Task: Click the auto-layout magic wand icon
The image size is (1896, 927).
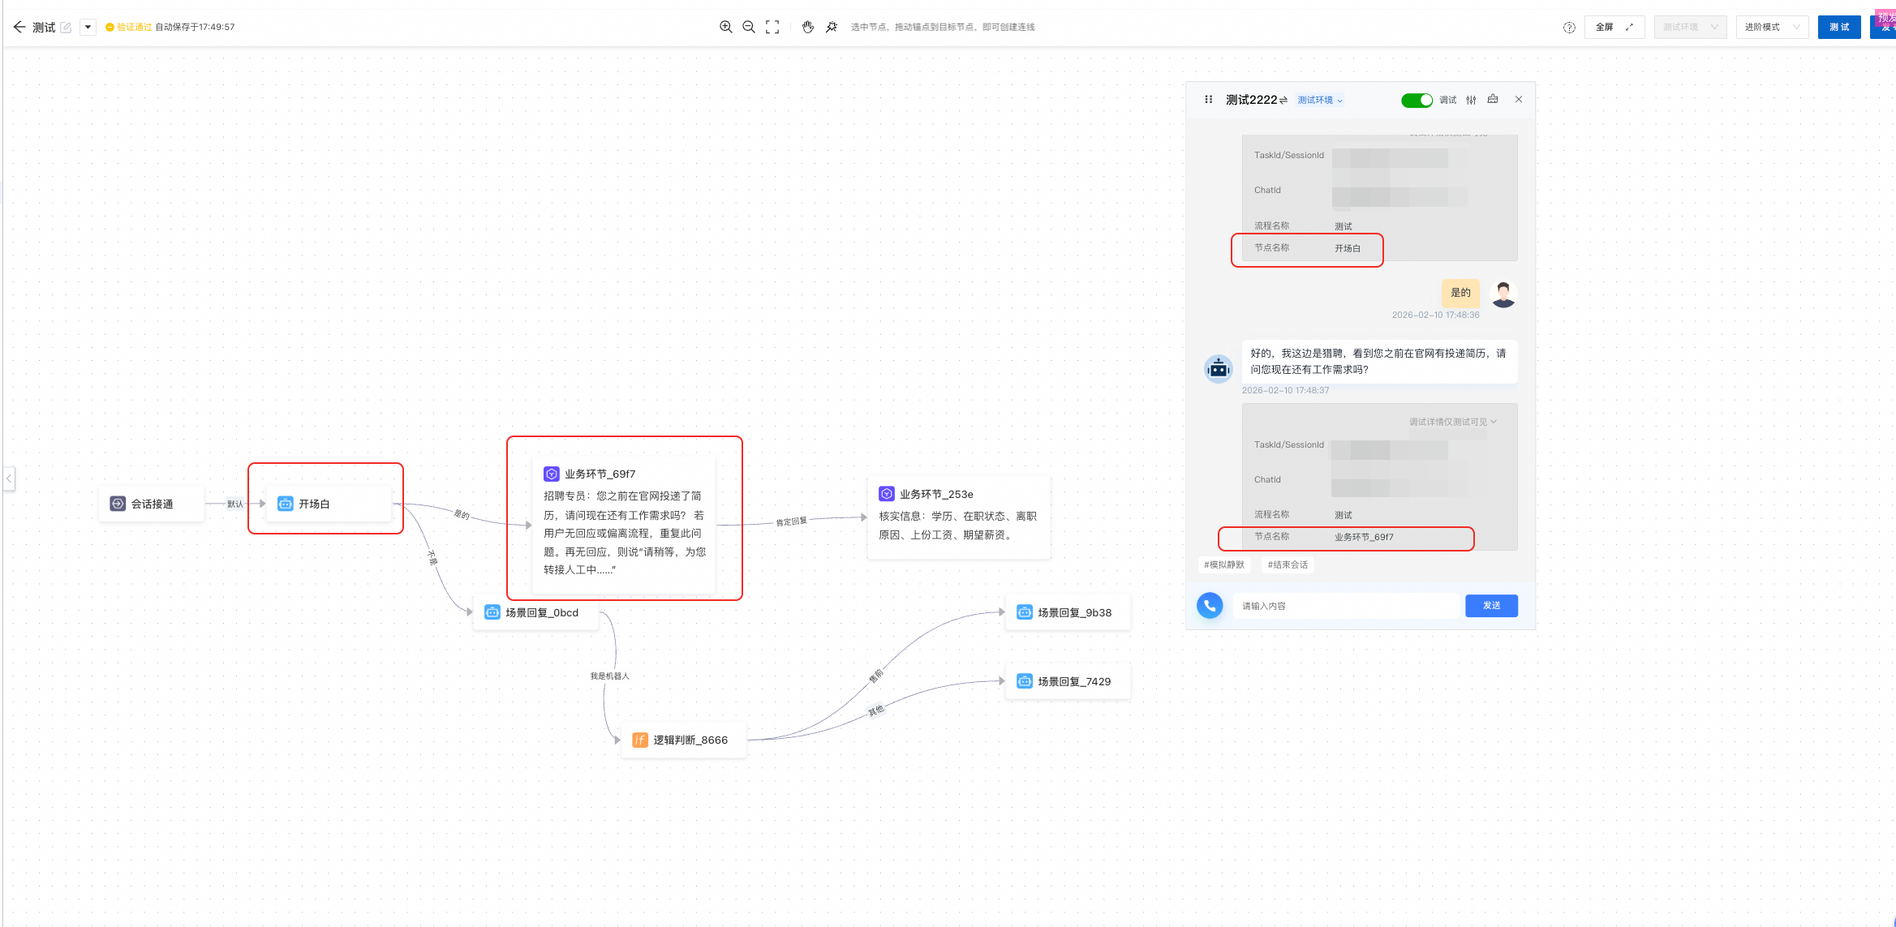Action: (x=832, y=27)
